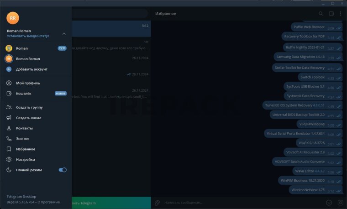Open the Calls menu item
The width and height of the screenshot is (347, 209).
(22, 139)
